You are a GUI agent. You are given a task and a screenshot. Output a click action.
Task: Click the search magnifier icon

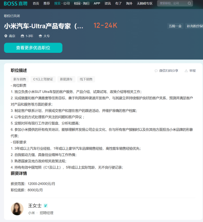(189, 3)
